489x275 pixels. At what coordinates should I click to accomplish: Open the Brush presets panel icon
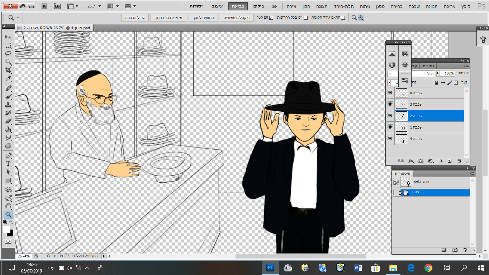405,81
